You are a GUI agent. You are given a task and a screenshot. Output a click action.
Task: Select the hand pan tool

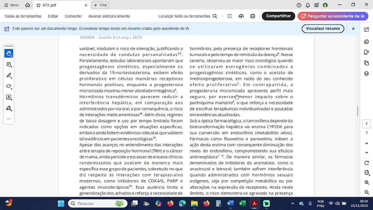[9, 53]
